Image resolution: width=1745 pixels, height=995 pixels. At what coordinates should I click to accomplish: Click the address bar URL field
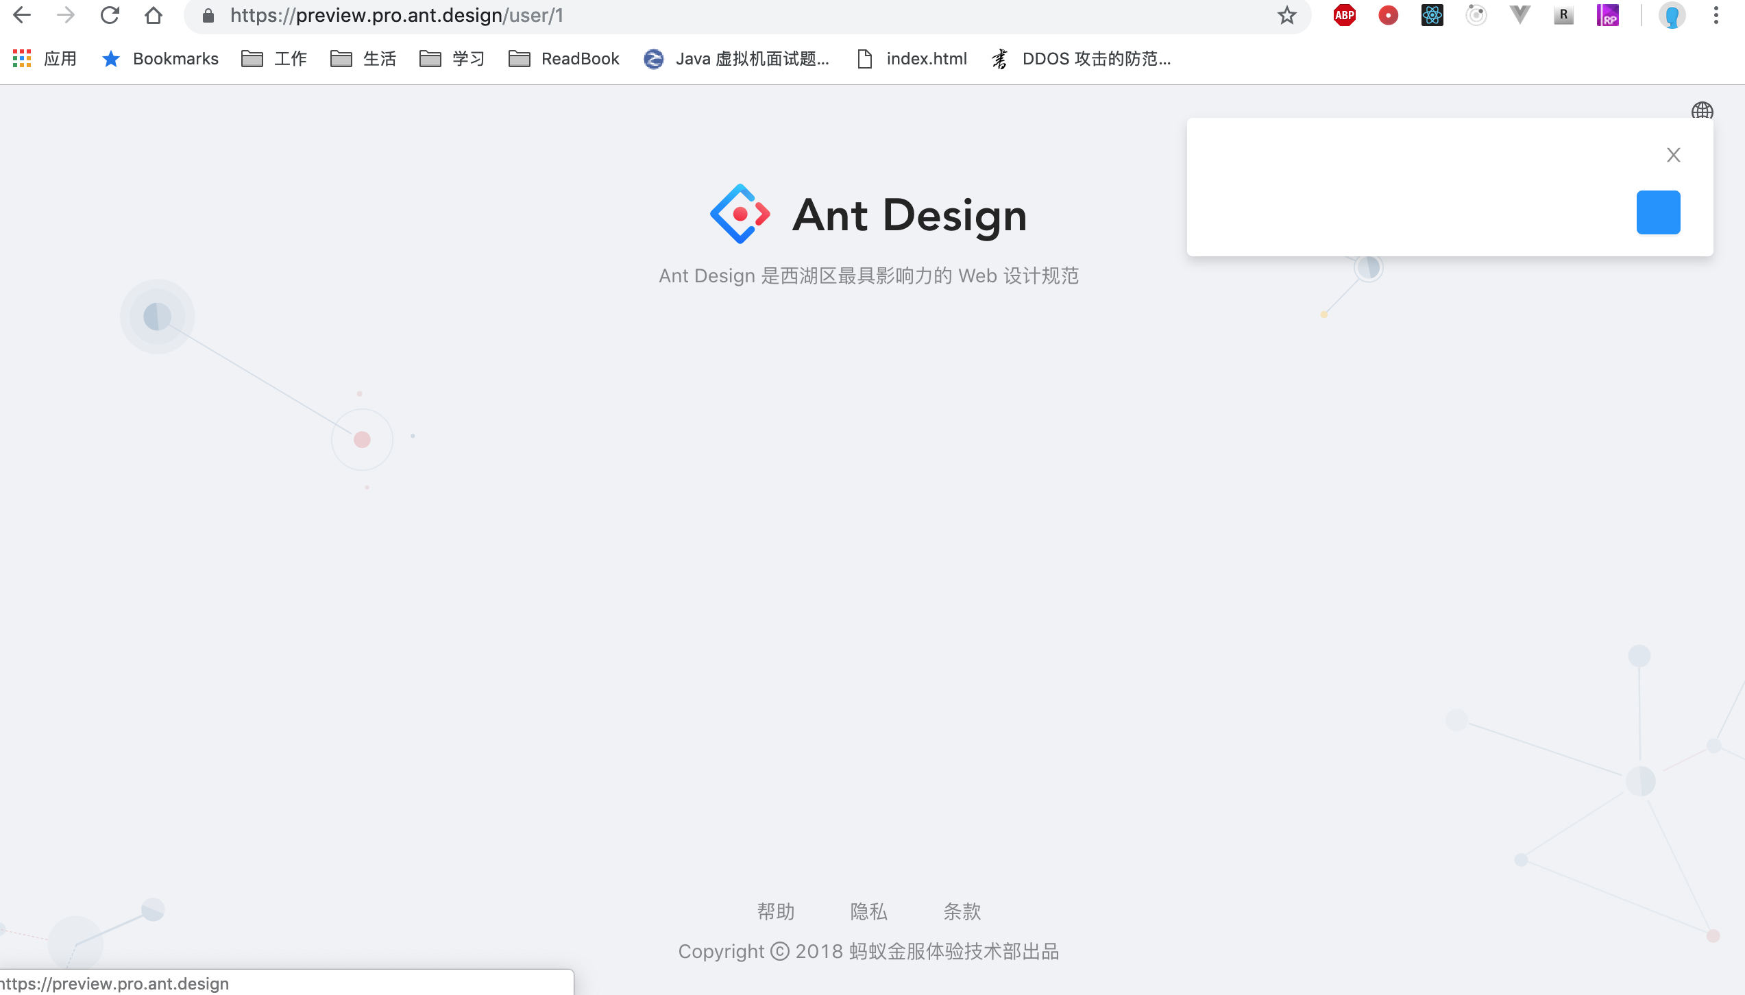pyautogui.click(x=747, y=15)
